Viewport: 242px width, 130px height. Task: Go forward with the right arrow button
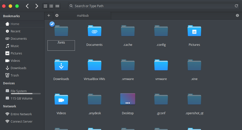click(37, 6)
